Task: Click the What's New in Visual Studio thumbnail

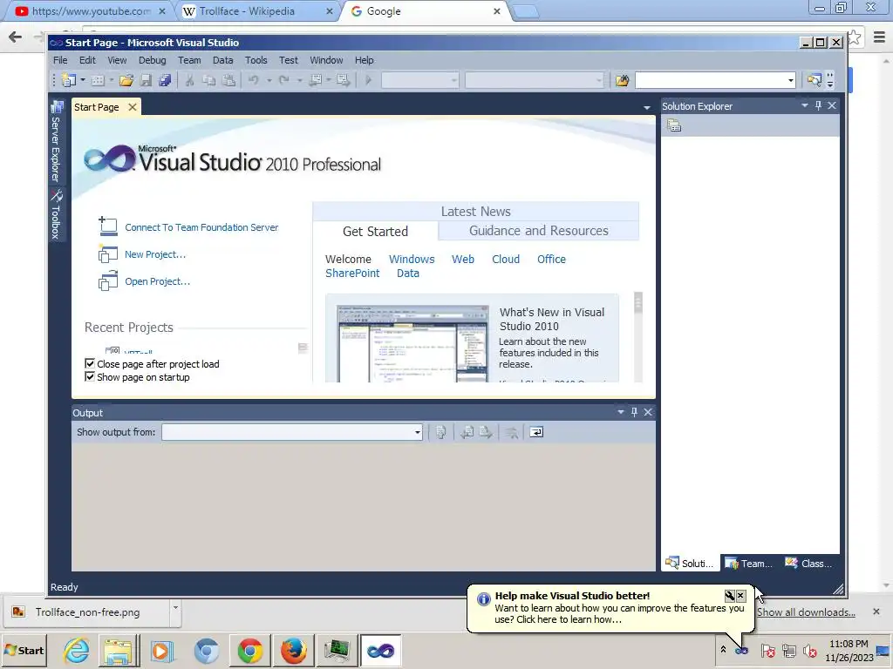Action: click(412, 343)
